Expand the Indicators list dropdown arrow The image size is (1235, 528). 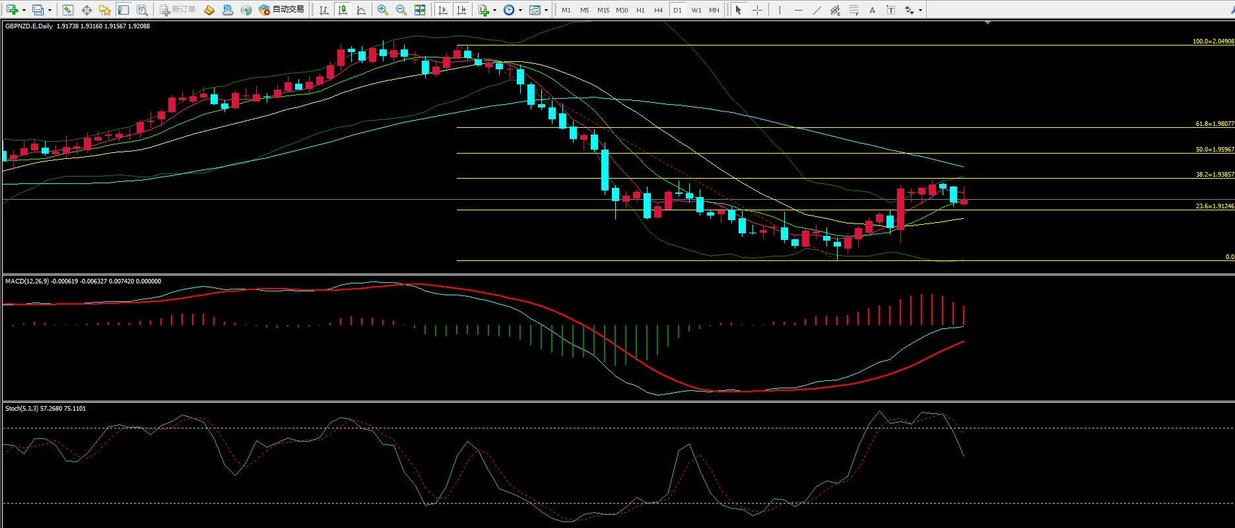pyautogui.click(x=494, y=11)
